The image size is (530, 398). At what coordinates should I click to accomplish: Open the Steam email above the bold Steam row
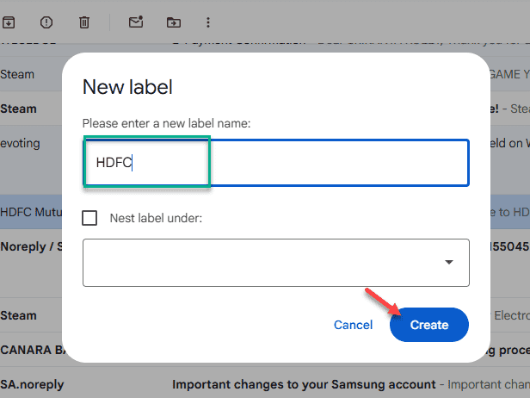click(x=265, y=74)
